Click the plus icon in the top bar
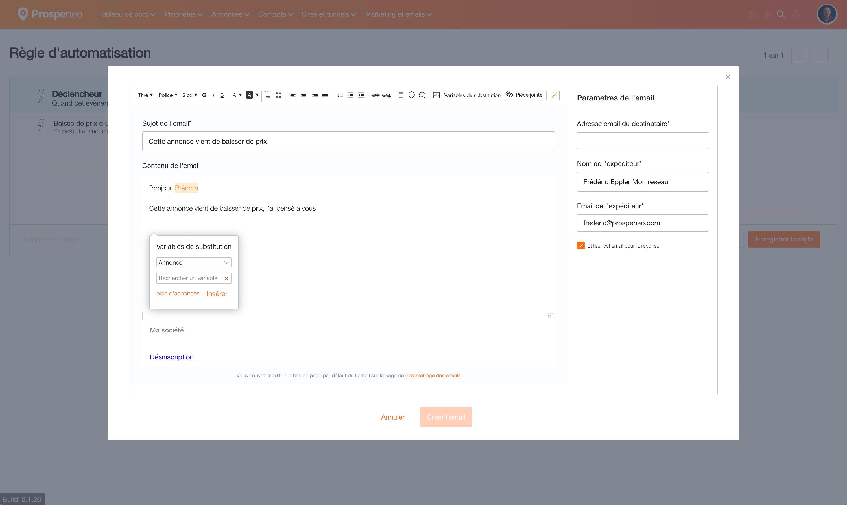This screenshot has width=847, height=505. (x=767, y=15)
